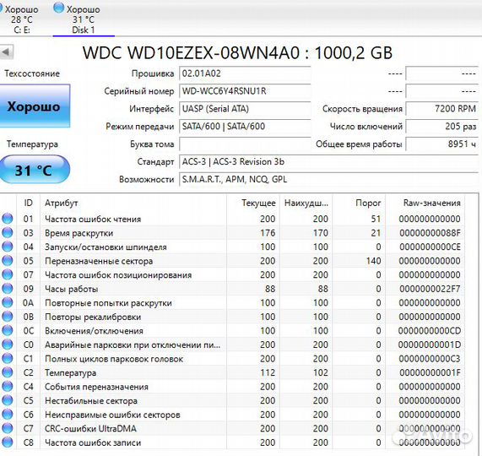
Task: Click the Хорошо health status button
Action: coord(35,106)
